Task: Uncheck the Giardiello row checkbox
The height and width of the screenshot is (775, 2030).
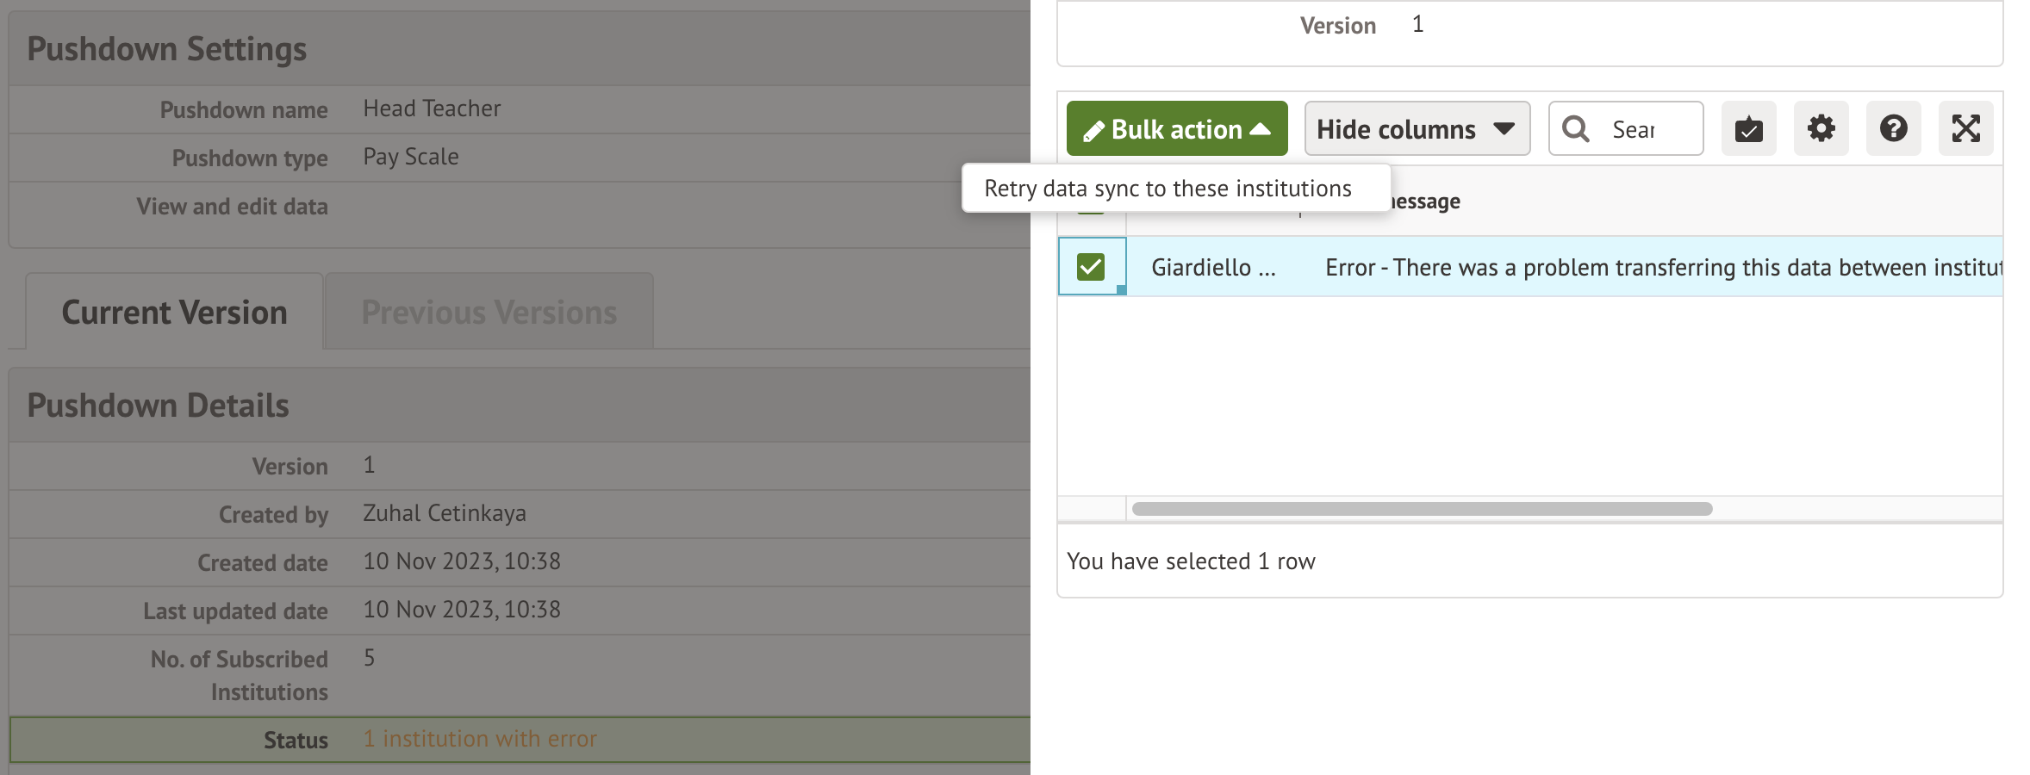Action: [x=1091, y=267]
